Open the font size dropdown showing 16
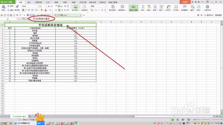The image size is (223, 125). (x=46, y=6)
